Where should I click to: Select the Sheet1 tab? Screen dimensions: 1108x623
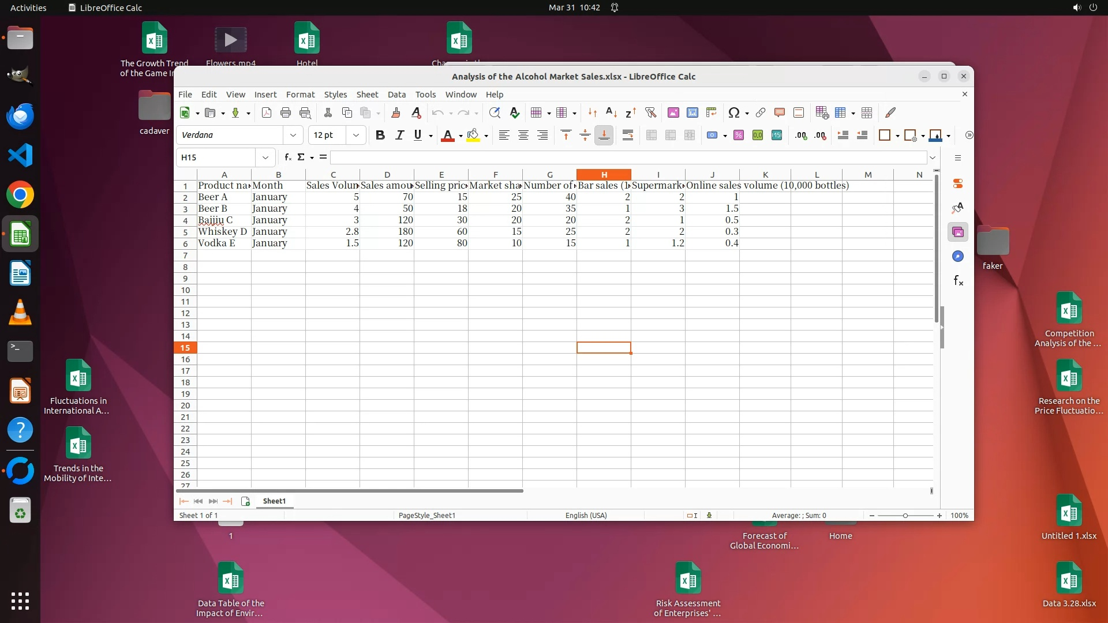[274, 501]
